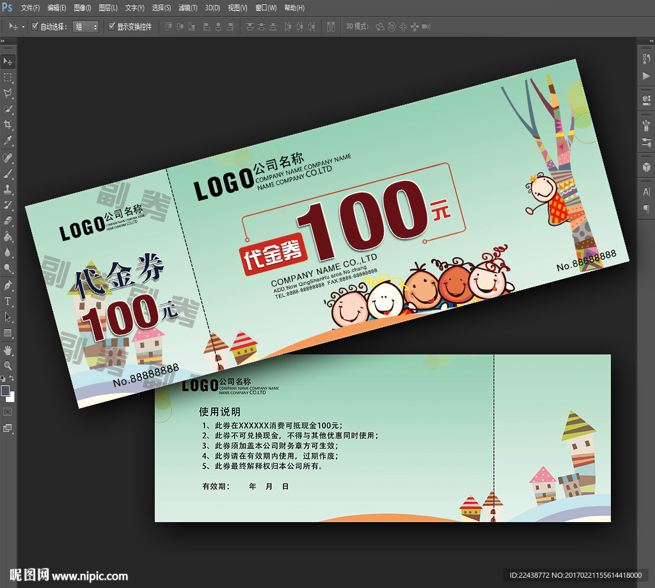655x588 pixels.
Task: Activate the Zoom tool
Action: point(8,365)
